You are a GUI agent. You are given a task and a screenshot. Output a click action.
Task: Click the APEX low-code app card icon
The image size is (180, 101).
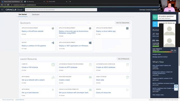point(90,28)
